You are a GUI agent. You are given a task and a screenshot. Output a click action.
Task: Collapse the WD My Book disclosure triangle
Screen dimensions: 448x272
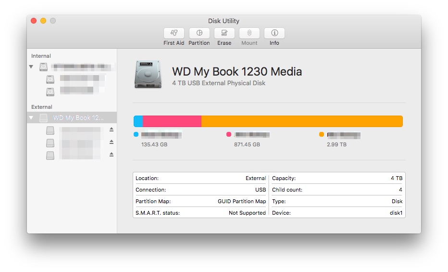(x=31, y=117)
